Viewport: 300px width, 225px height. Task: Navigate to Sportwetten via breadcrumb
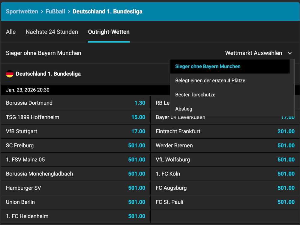pyautogui.click(x=22, y=11)
